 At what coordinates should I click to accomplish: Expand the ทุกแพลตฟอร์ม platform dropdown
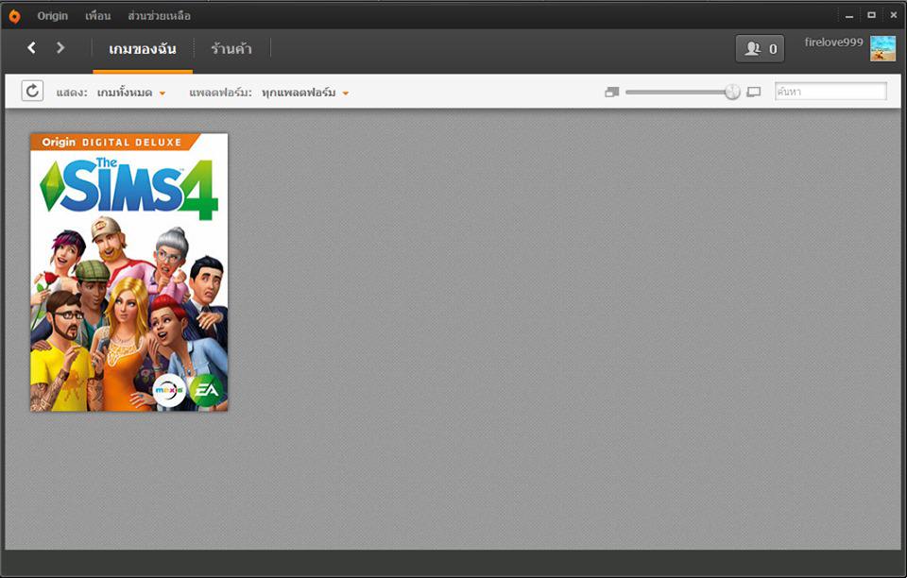coord(305,93)
